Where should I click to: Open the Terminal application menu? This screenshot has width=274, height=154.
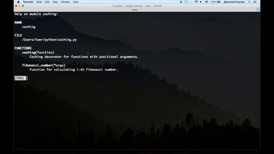28,2
